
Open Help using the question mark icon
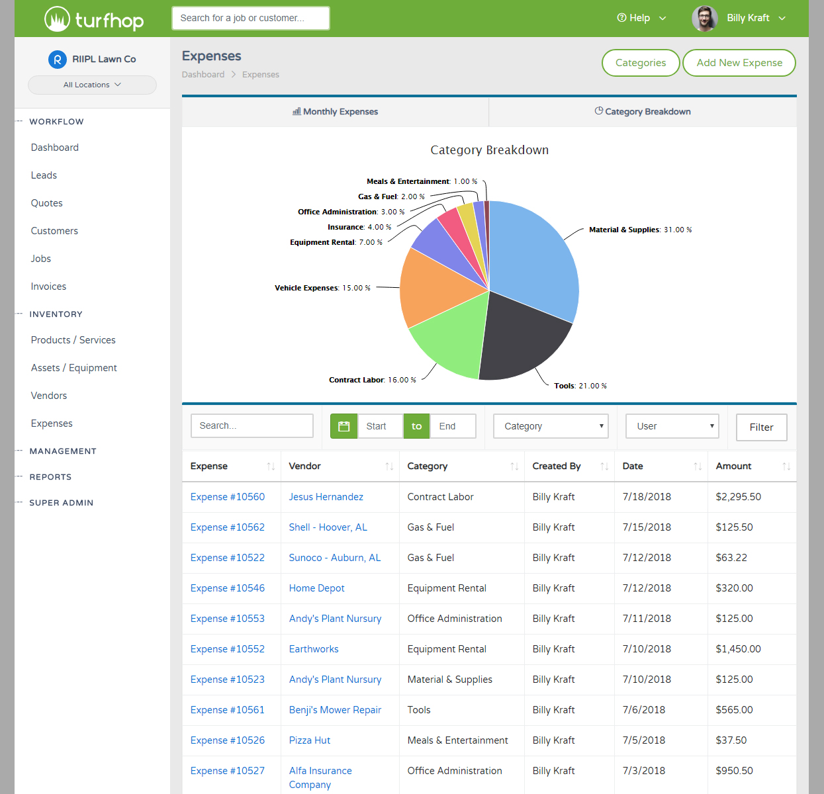coord(621,18)
